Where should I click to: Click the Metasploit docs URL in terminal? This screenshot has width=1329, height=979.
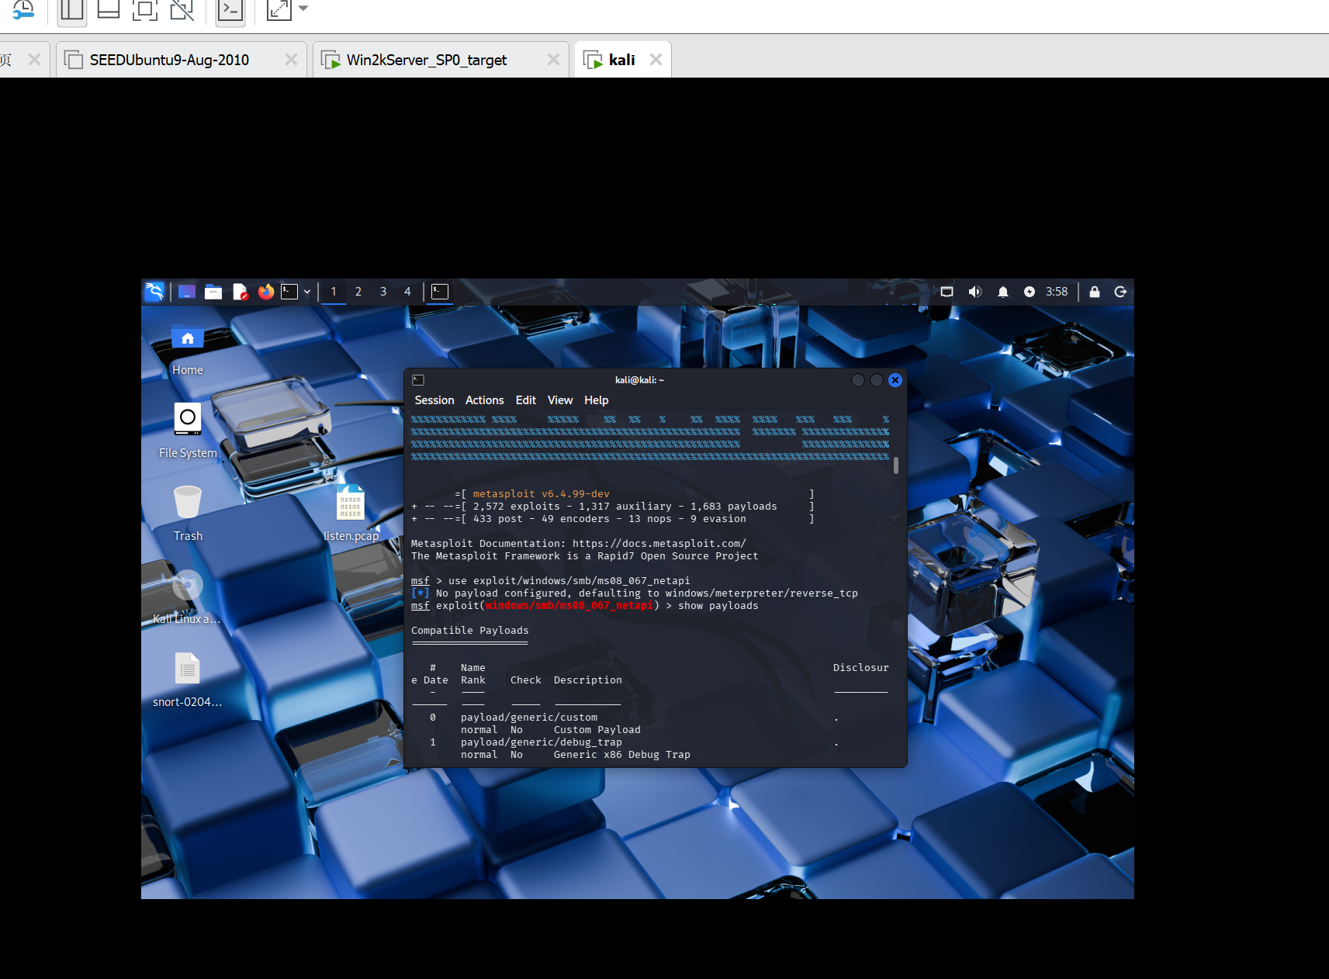pyautogui.click(x=659, y=544)
